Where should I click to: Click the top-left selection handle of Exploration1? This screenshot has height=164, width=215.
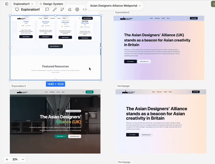[10, 15]
